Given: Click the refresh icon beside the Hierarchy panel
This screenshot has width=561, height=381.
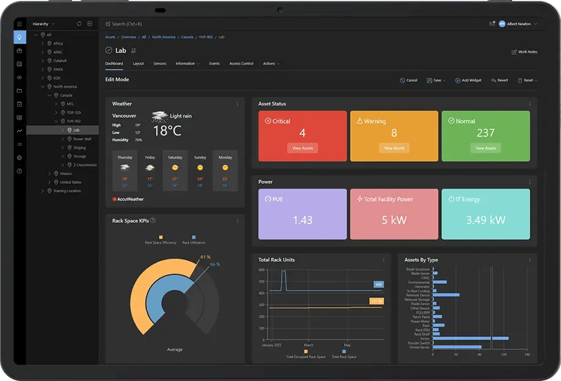Looking at the screenshot, I should tap(78, 23).
